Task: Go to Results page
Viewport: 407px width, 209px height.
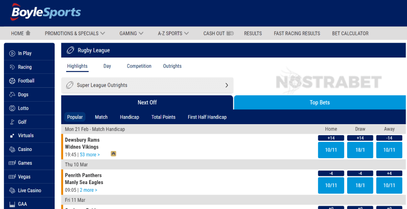Action: pyautogui.click(x=253, y=33)
